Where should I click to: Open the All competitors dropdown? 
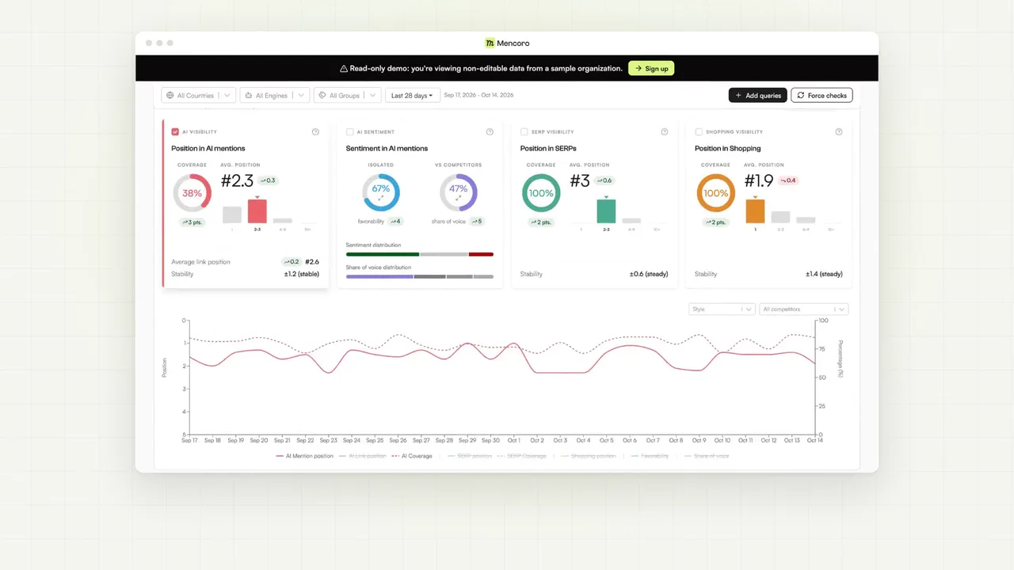coord(804,310)
